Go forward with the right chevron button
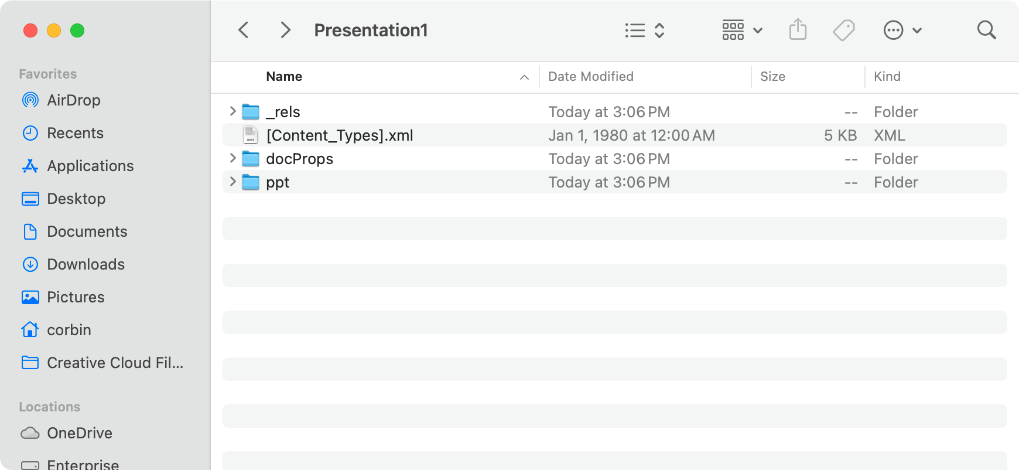The height and width of the screenshot is (470, 1019). 285,30
